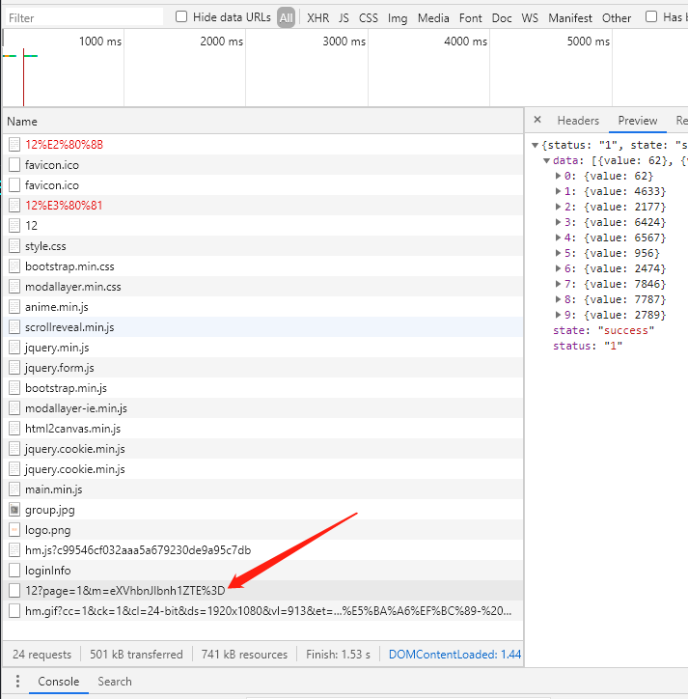
Task: Focus the Filter text box
Action: pyautogui.click(x=84, y=17)
